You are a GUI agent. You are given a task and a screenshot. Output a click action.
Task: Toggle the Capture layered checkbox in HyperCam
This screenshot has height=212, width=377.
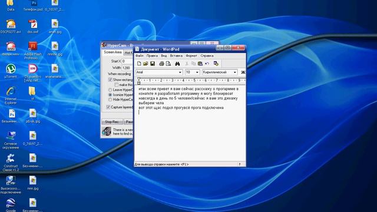point(108,107)
